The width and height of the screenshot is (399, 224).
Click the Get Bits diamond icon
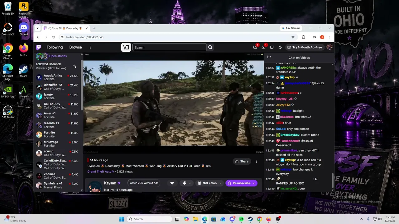pos(280,47)
